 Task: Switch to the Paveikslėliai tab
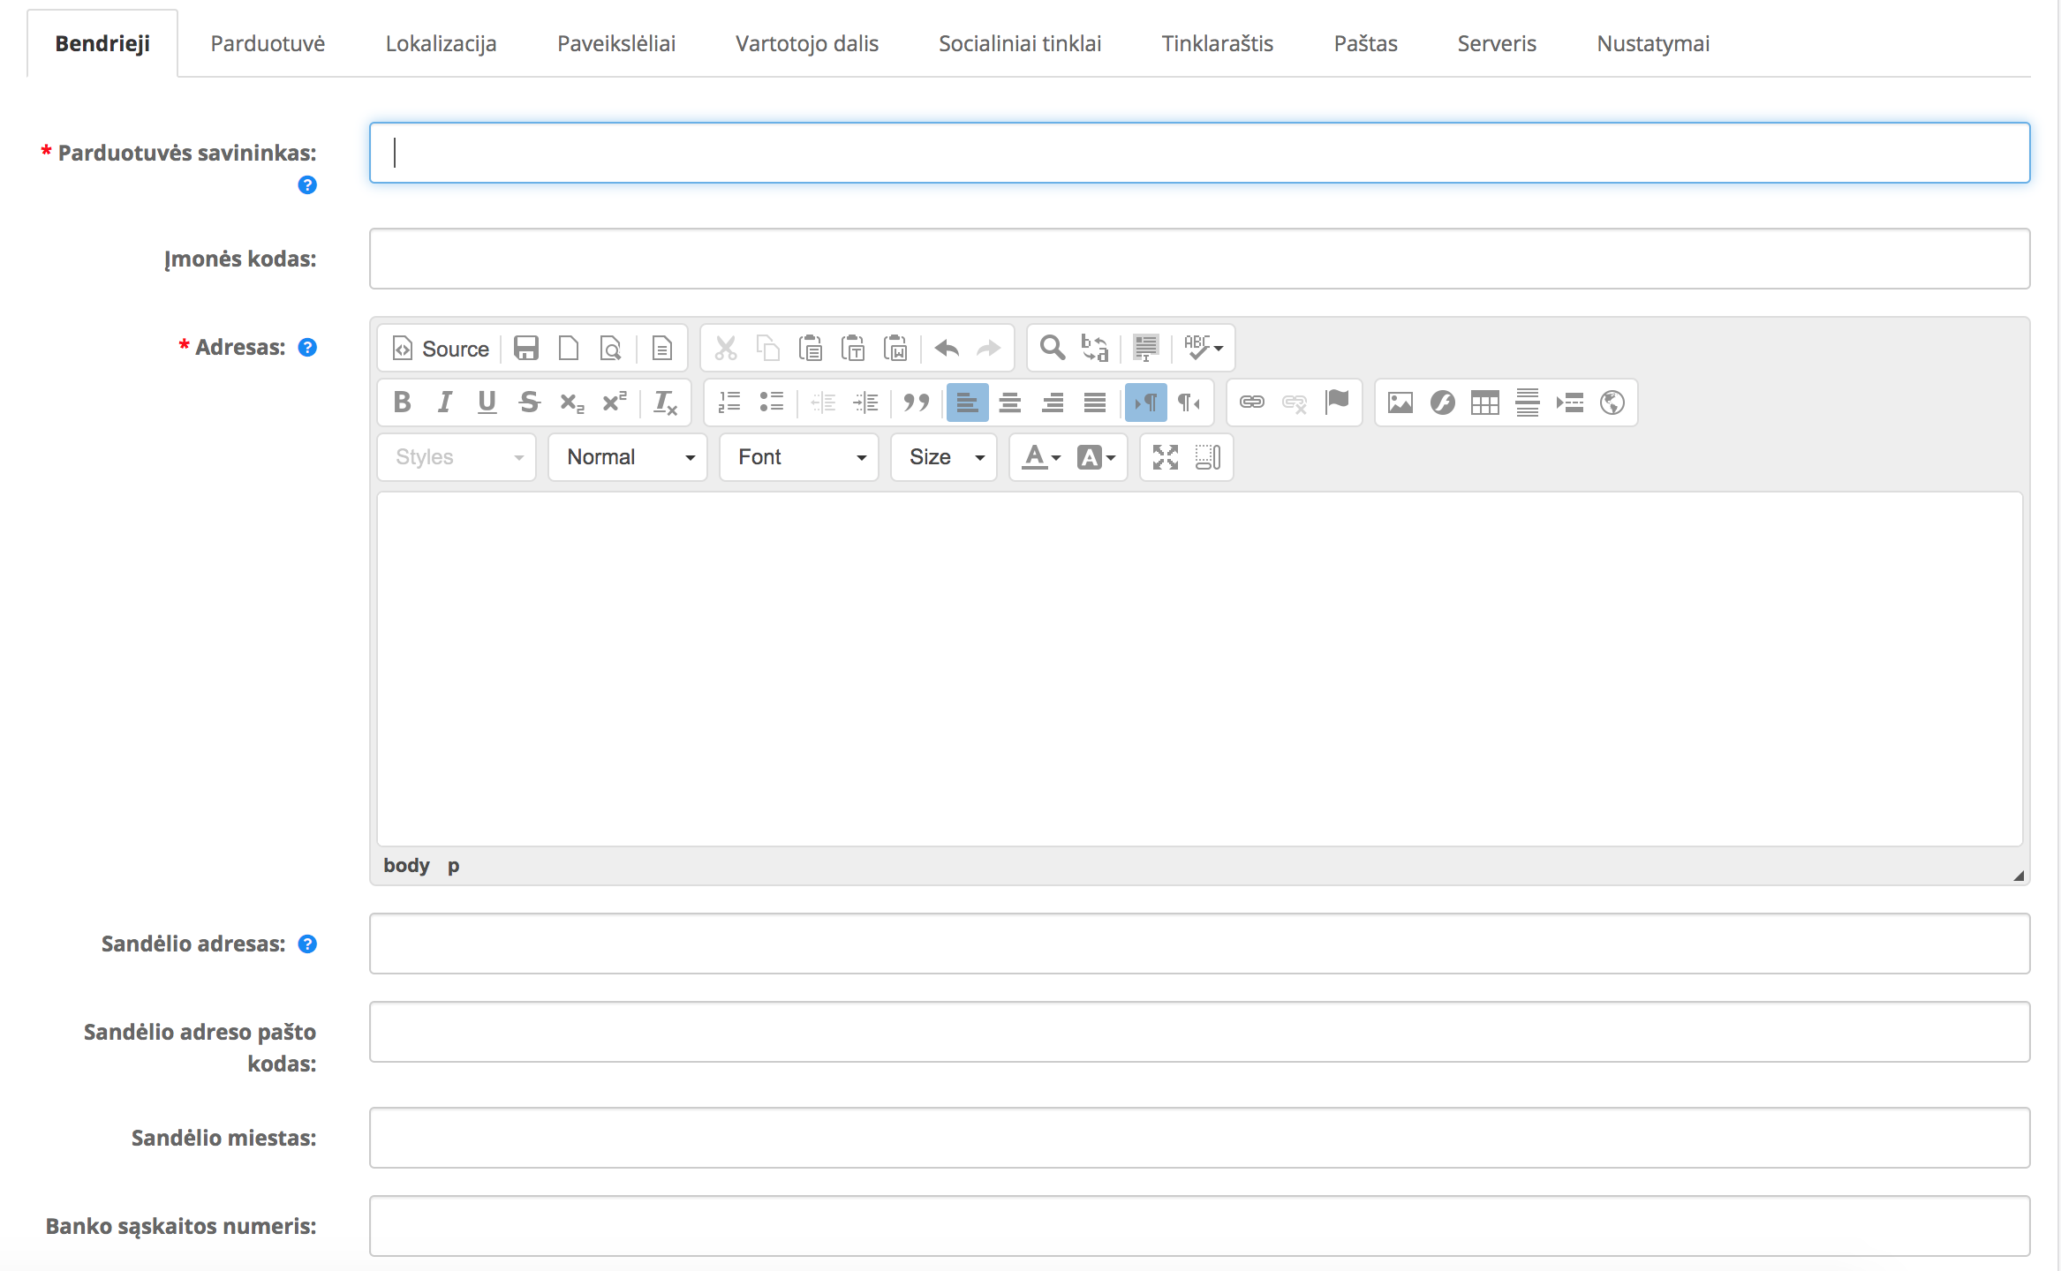[x=616, y=43]
